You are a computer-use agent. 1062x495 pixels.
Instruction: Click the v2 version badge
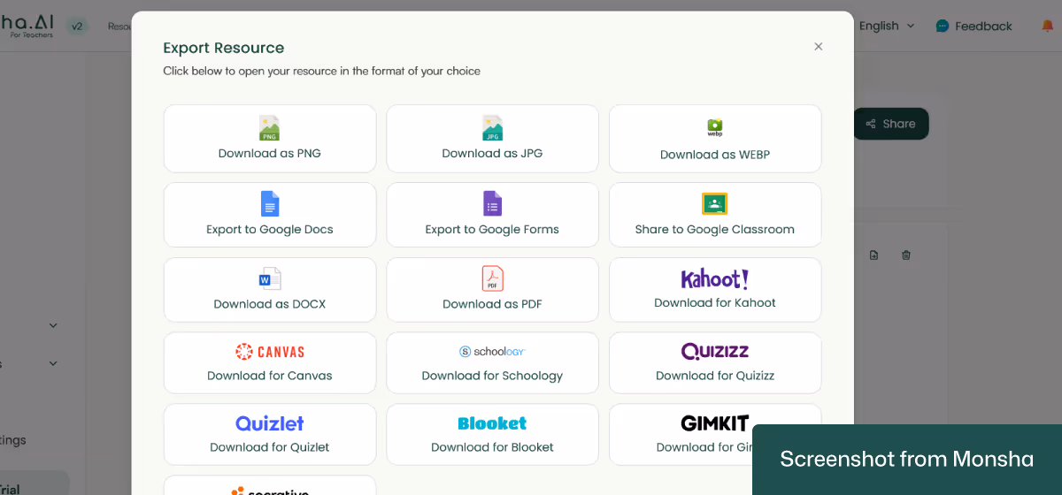click(77, 27)
